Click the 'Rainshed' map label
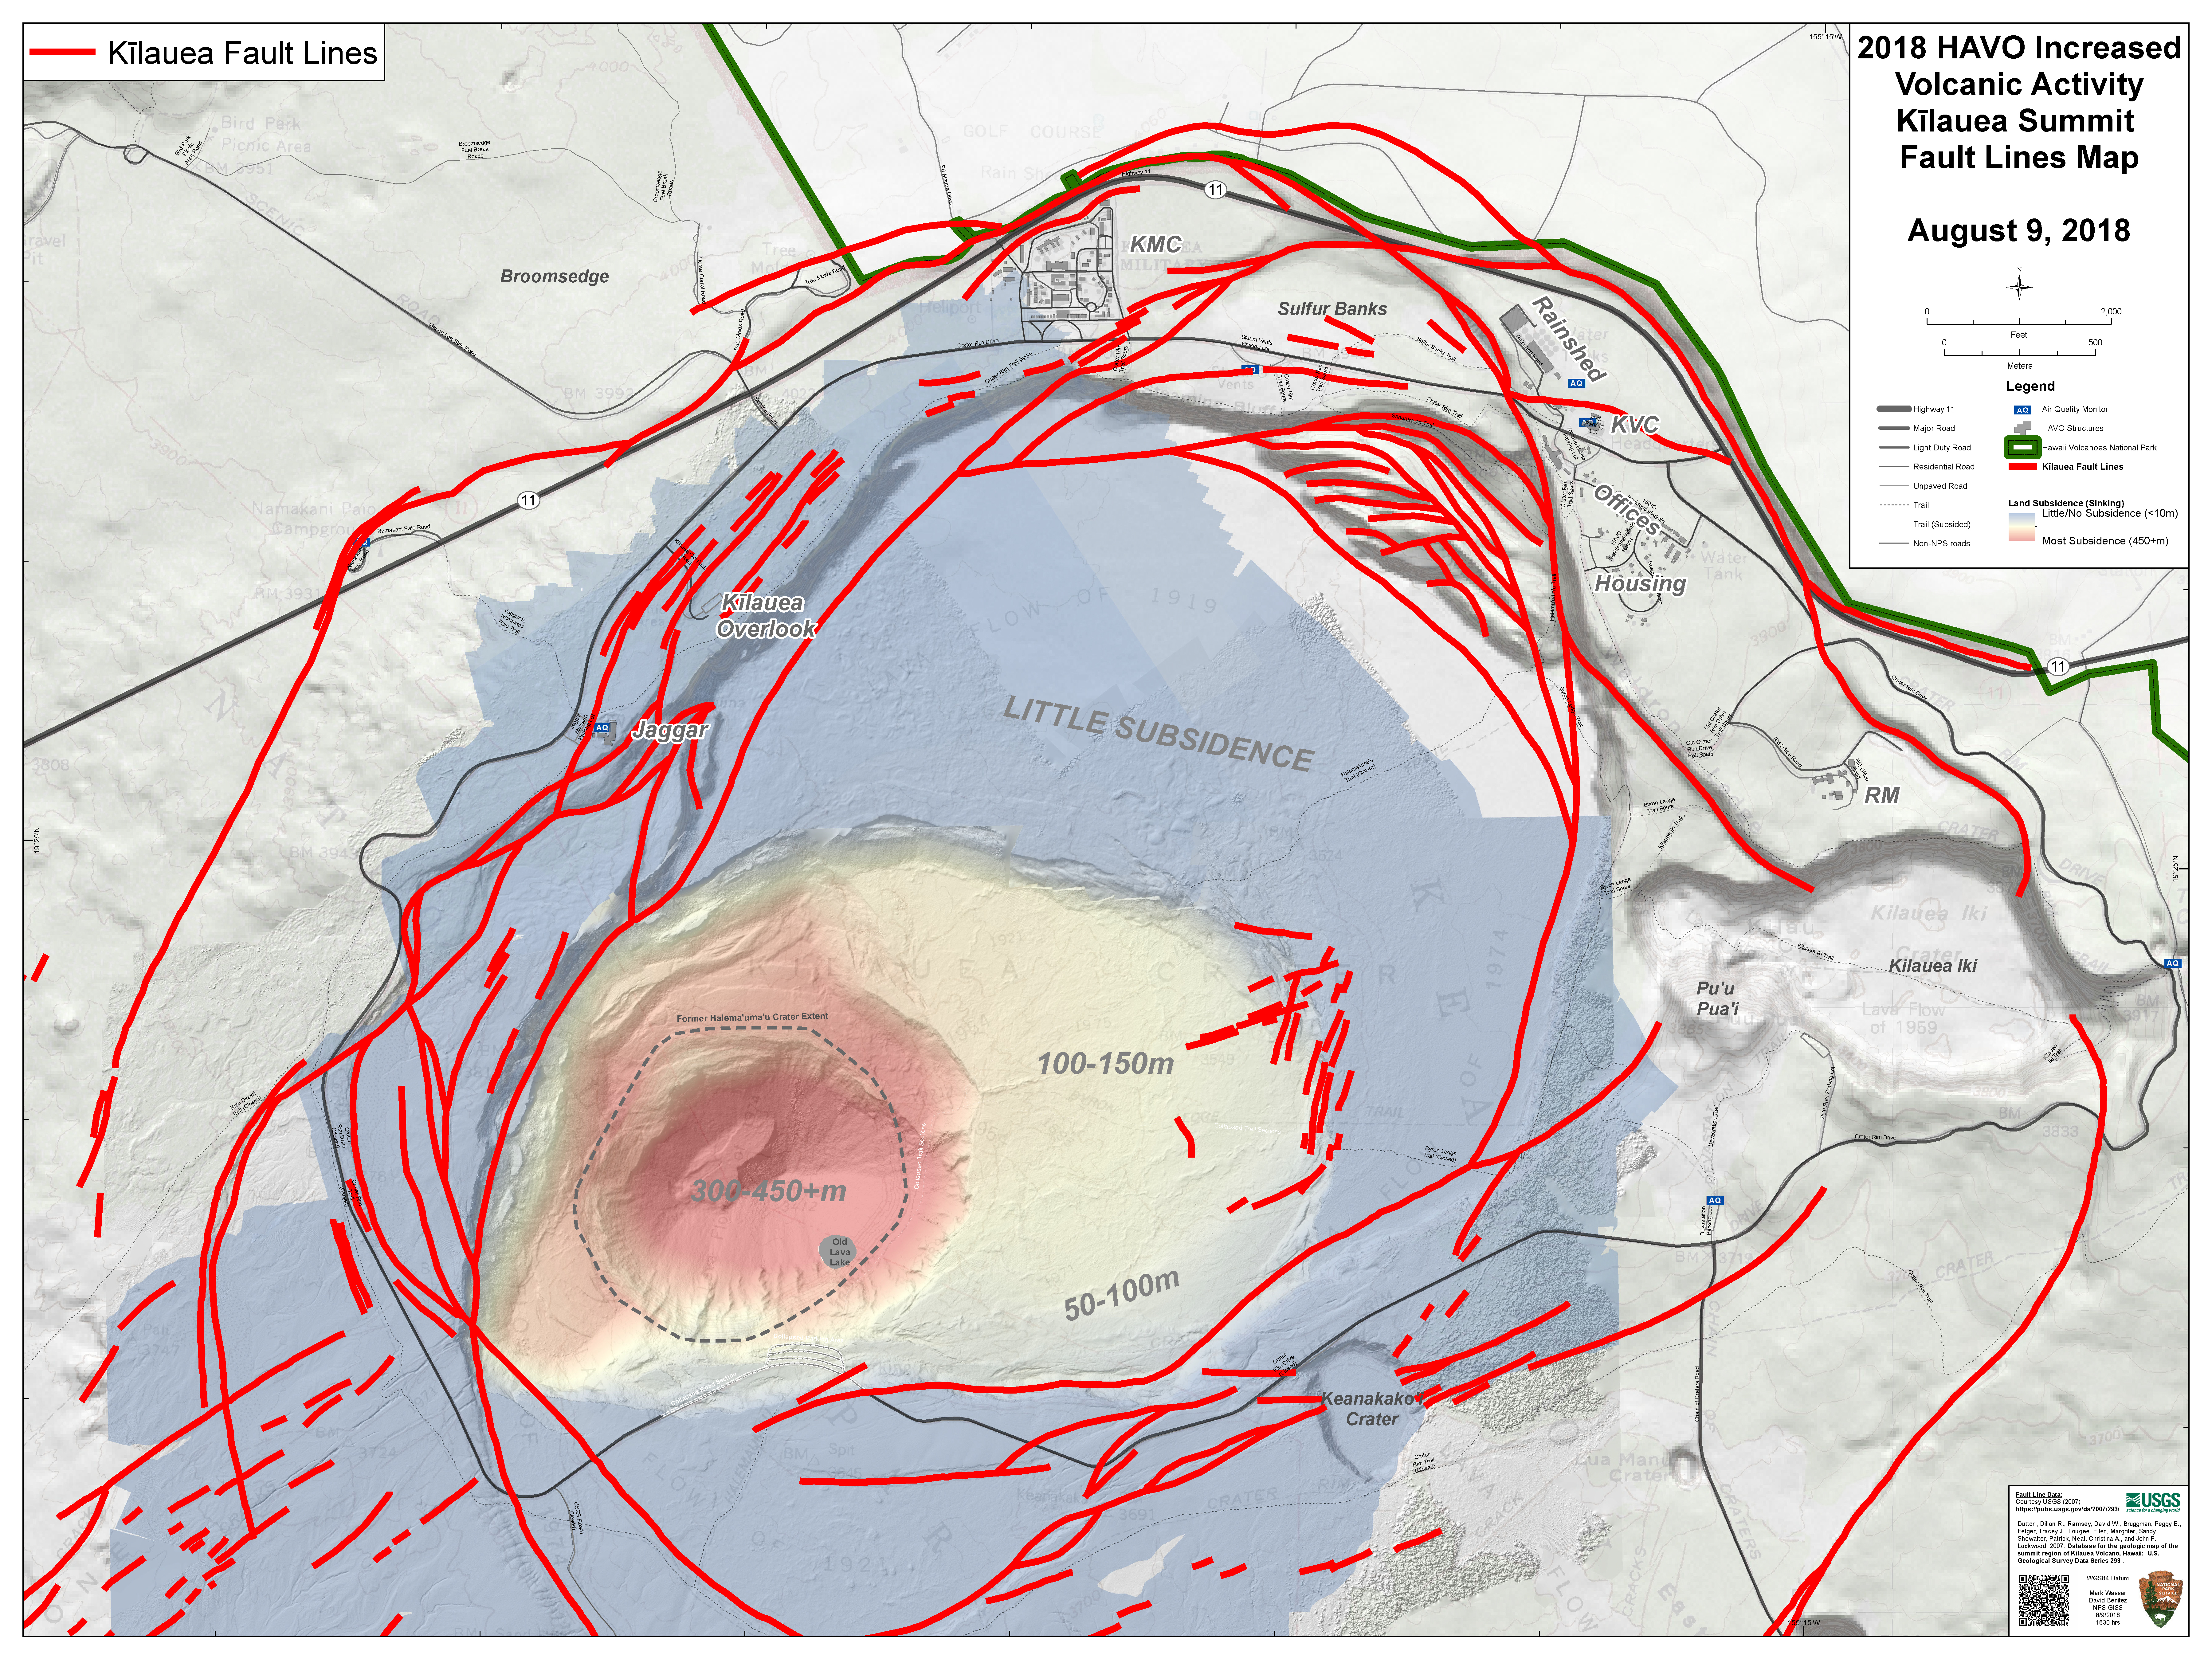 click(1569, 339)
